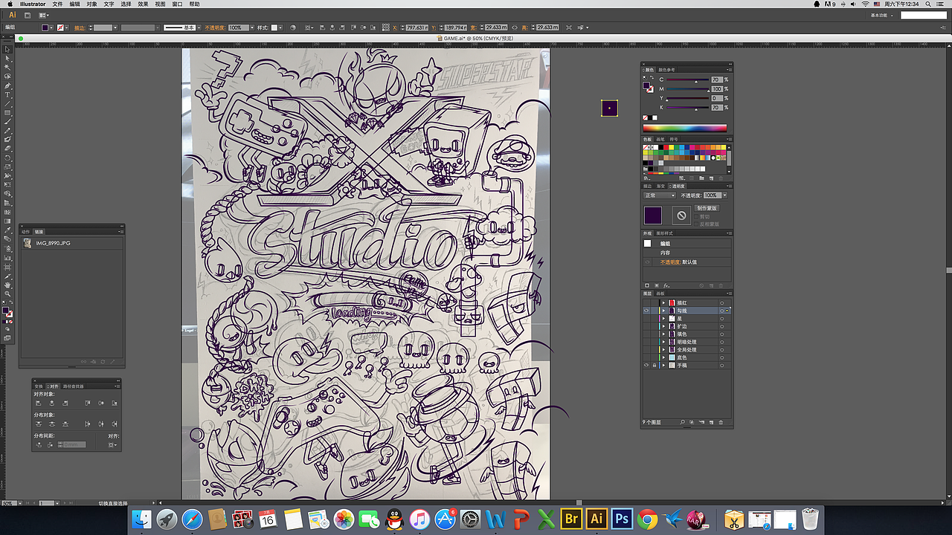The width and height of the screenshot is (952, 535).
Task: Select the Pen tool
Action: click(x=7, y=85)
